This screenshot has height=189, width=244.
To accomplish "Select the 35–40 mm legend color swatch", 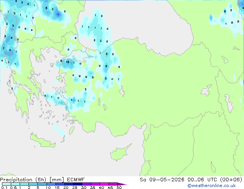I will [x=95, y=184].
